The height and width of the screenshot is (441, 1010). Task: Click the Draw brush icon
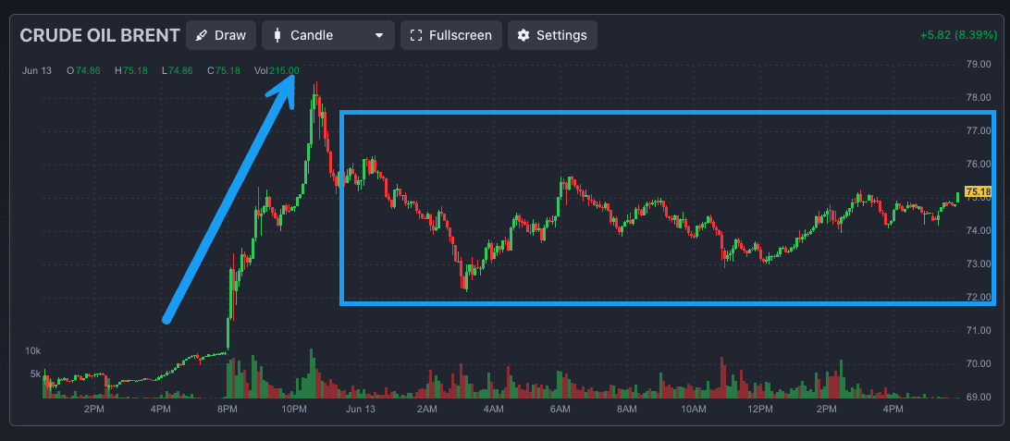[201, 36]
